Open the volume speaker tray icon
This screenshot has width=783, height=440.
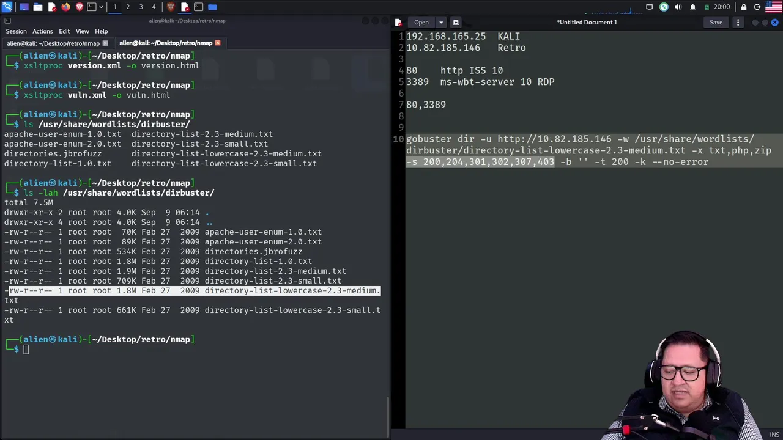pos(678,7)
